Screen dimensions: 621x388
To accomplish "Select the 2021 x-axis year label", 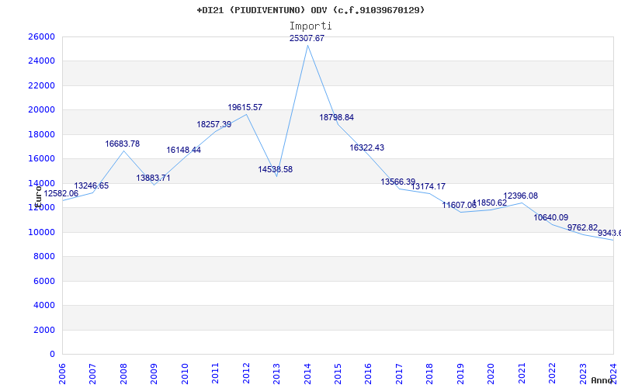I will click(522, 374).
